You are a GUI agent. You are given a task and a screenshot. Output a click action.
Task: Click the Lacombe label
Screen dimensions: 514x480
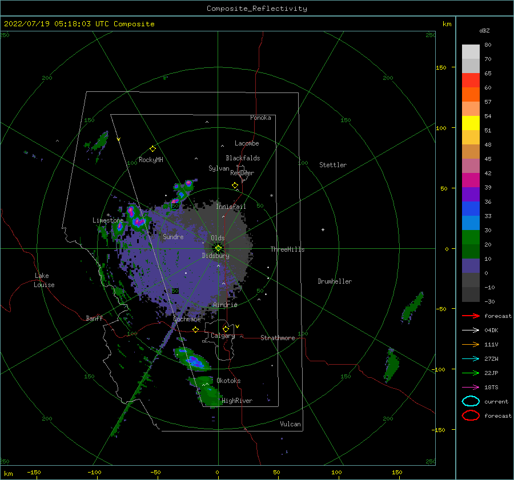coord(247,143)
